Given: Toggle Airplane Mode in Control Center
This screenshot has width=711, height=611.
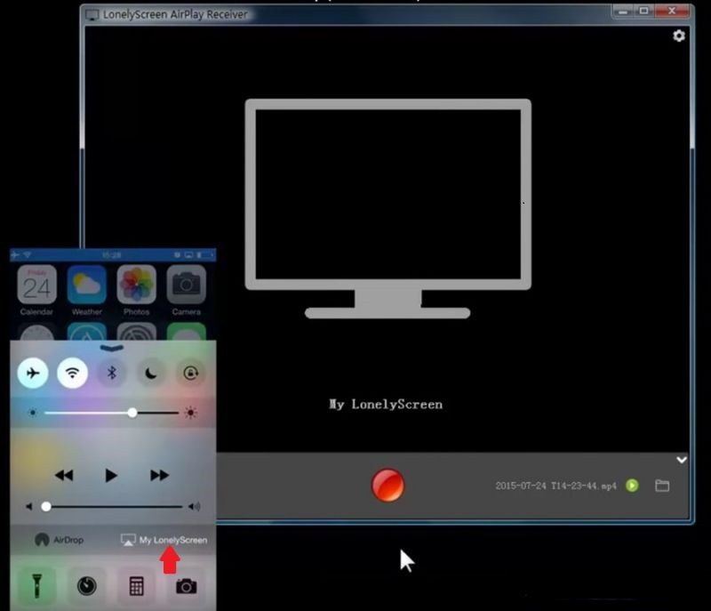Looking at the screenshot, I should [33, 373].
